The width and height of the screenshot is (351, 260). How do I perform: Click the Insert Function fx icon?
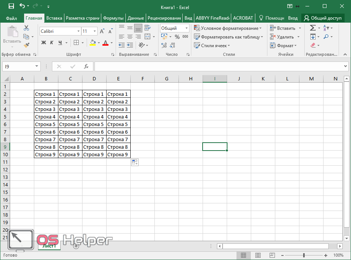[86, 66]
